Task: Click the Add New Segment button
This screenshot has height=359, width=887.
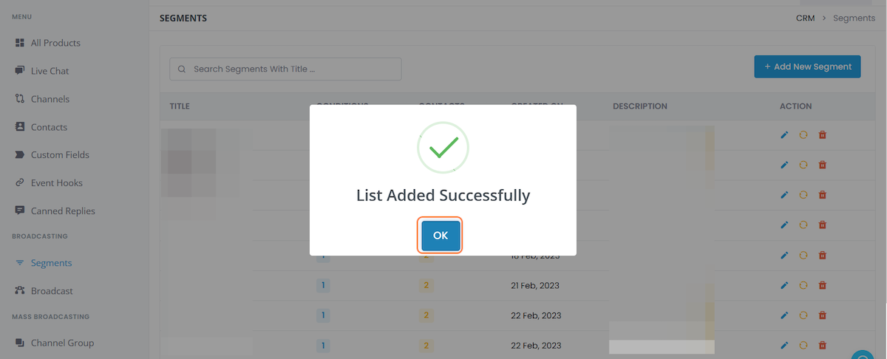Action: click(807, 66)
